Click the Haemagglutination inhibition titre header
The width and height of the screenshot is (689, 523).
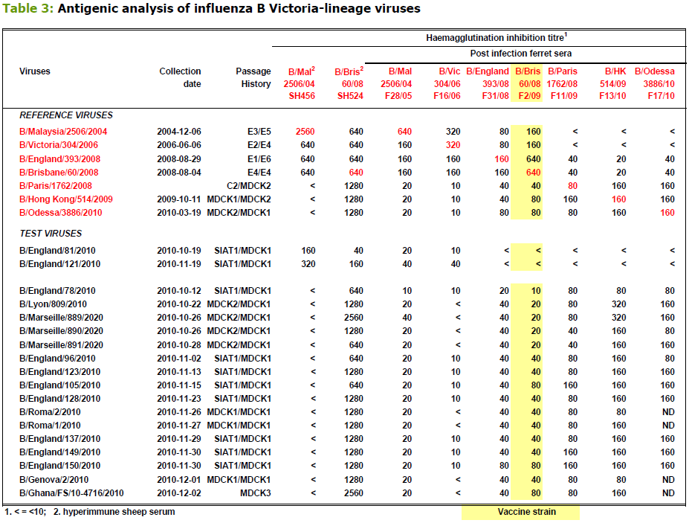pos(497,37)
